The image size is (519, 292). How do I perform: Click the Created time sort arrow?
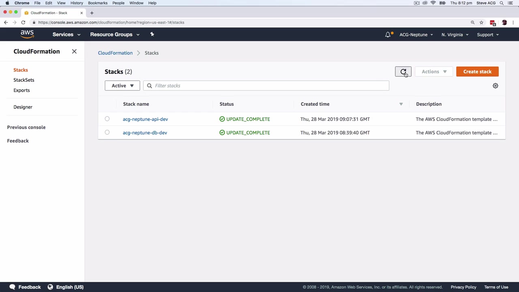coord(401,104)
